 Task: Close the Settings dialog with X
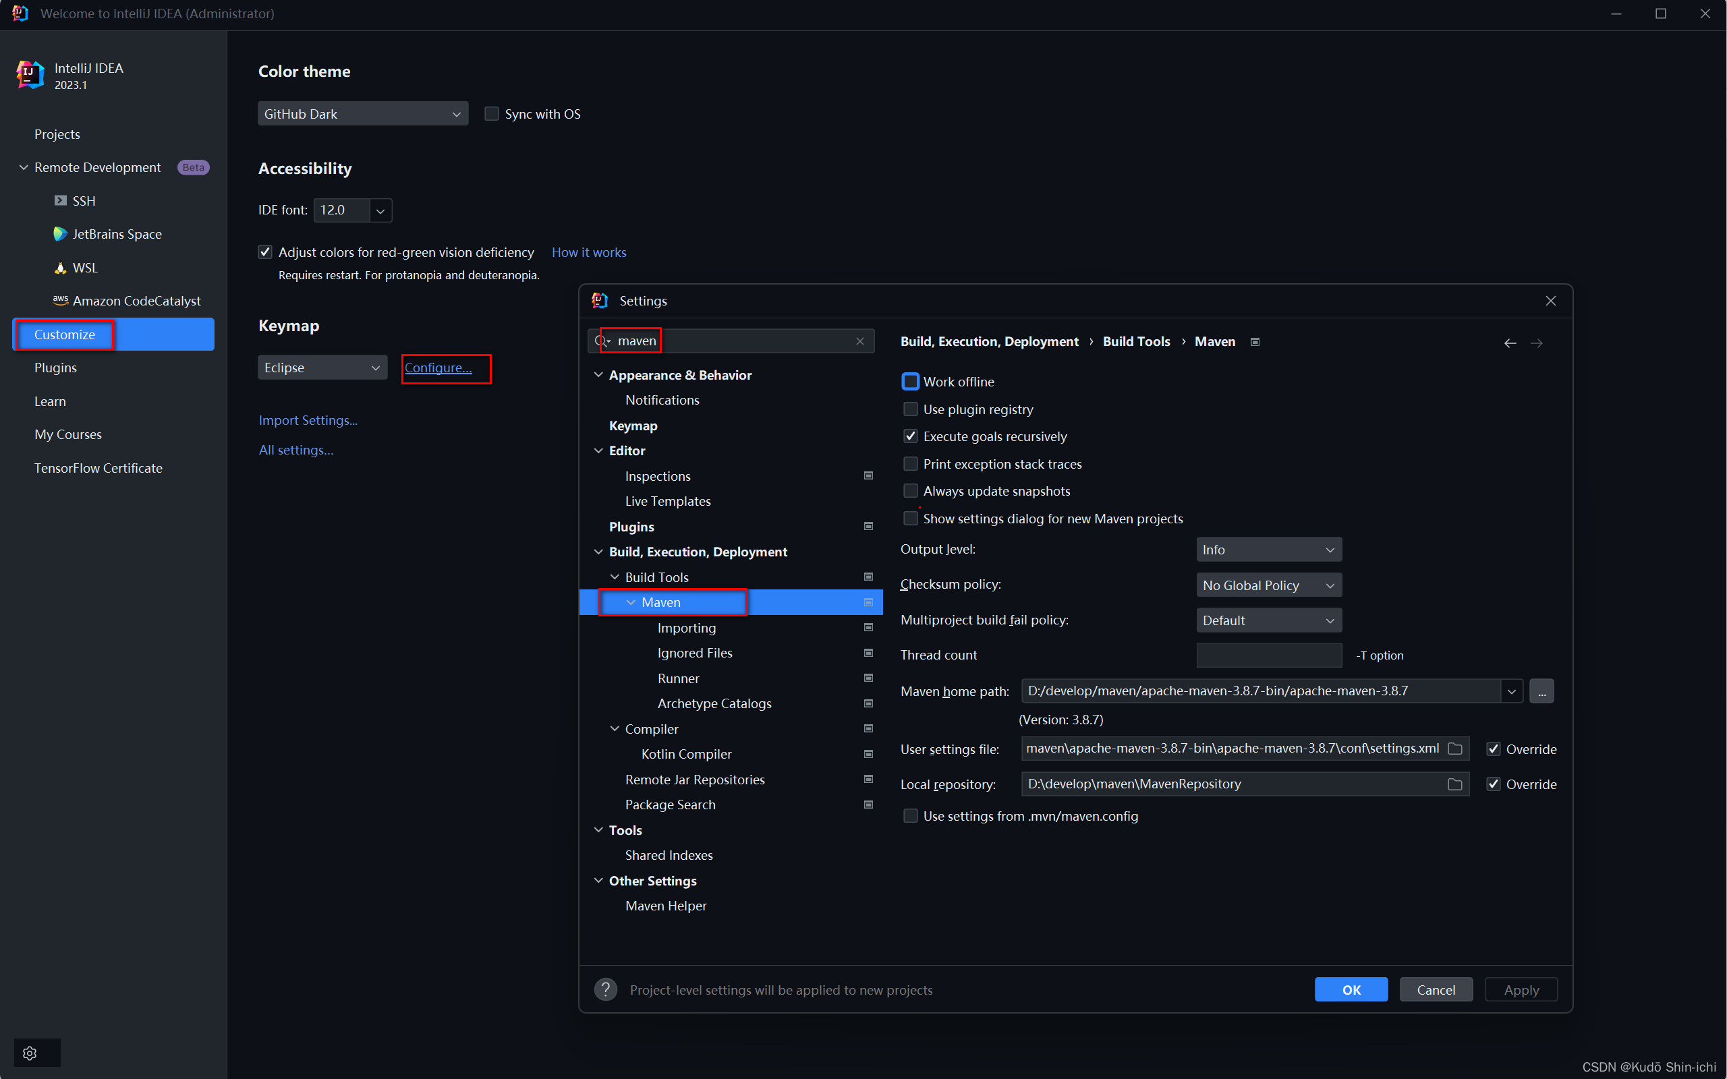click(1551, 301)
